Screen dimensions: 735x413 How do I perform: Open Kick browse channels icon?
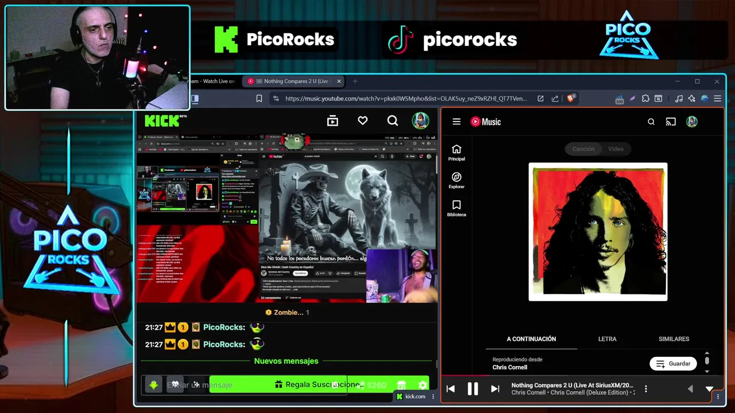332,120
